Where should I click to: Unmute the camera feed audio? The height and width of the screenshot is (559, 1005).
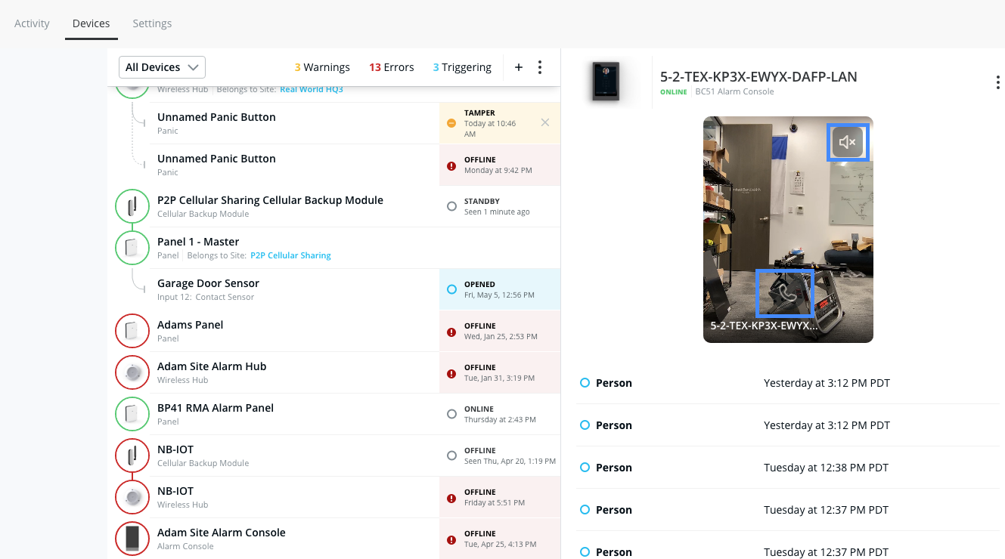[x=847, y=142]
